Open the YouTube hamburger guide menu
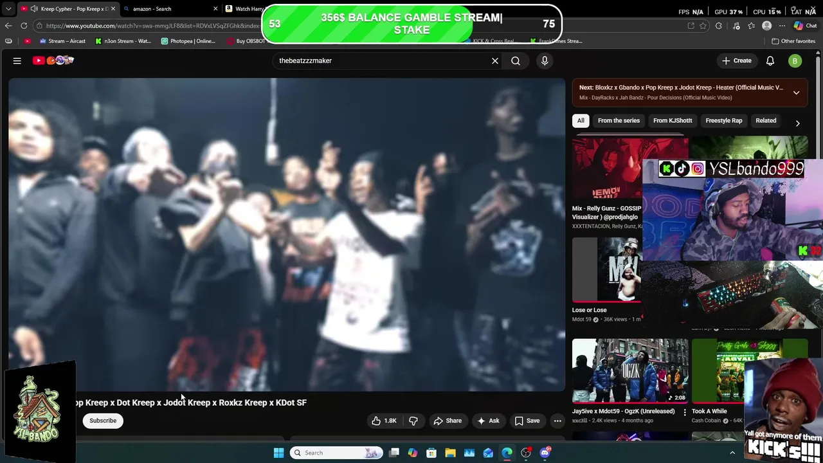 click(17, 60)
